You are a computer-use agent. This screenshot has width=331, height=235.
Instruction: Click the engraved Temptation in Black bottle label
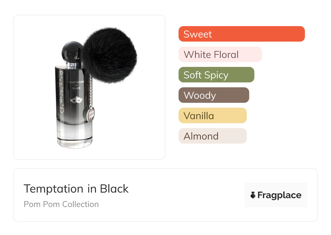(76, 85)
